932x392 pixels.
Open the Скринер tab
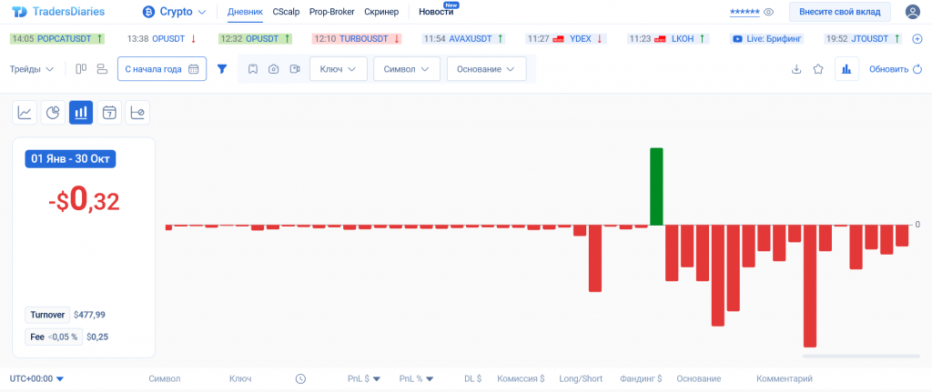[381, 11]
